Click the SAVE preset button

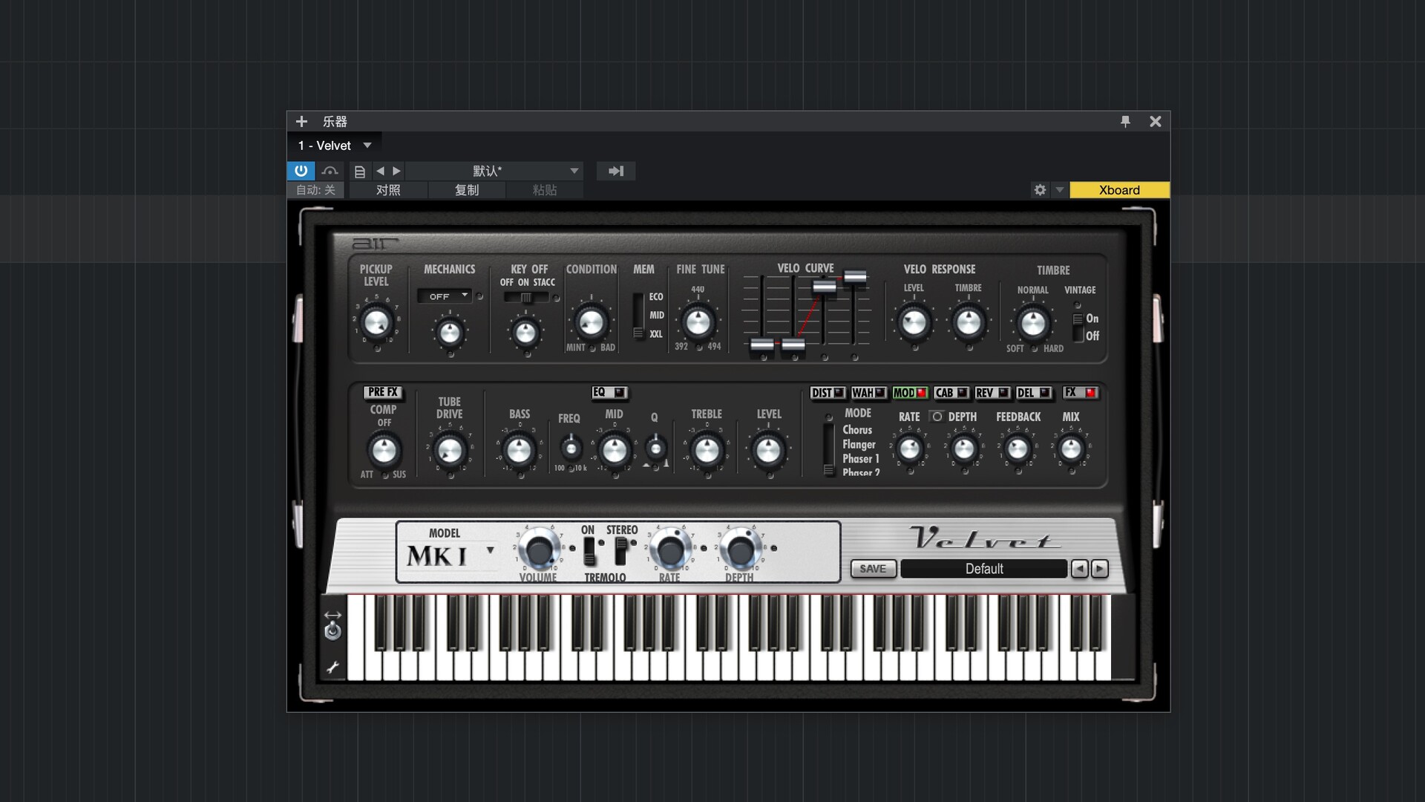pyautogui.click(x=873, y=569)
